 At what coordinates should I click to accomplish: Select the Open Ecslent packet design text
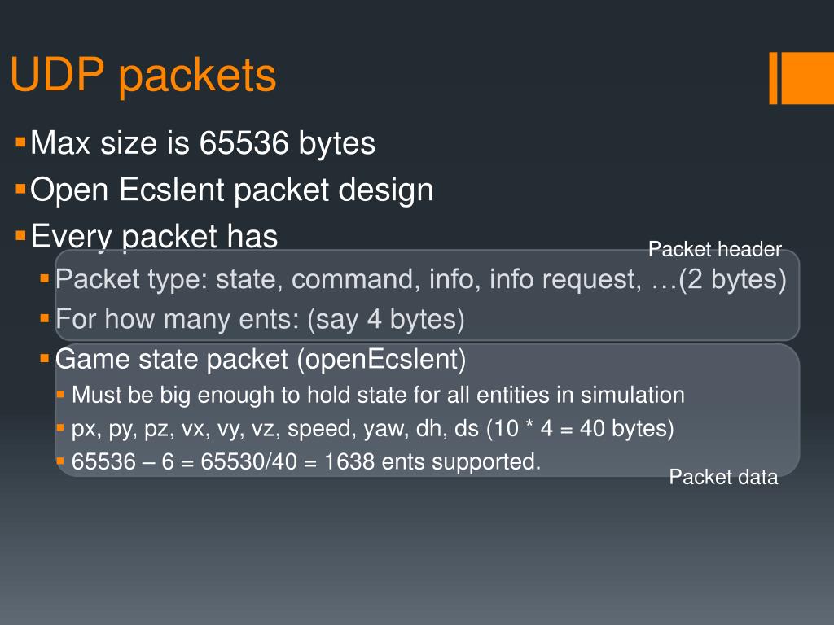coord(232,189)
